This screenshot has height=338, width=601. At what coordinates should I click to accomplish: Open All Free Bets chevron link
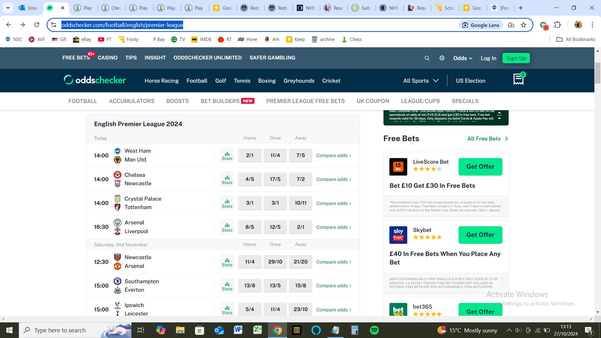(488, 139)
